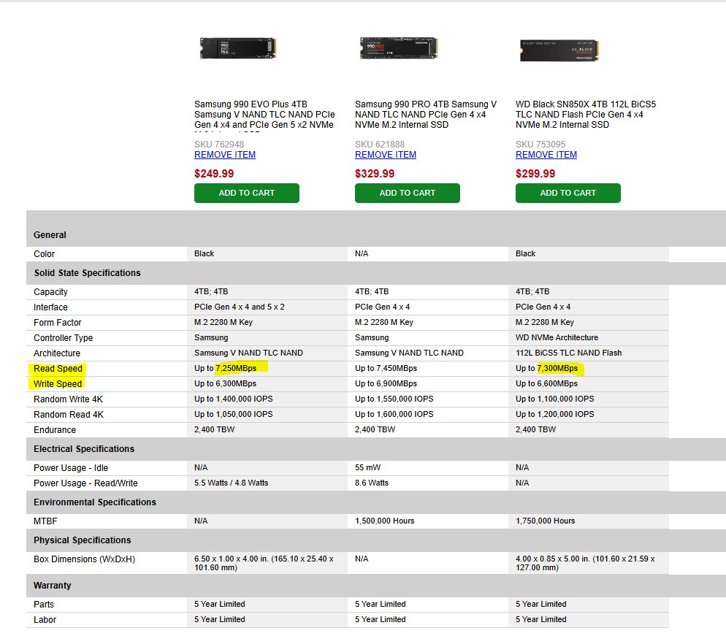Click the Up to 1,550,000 IOPS value

click(394, 399)
